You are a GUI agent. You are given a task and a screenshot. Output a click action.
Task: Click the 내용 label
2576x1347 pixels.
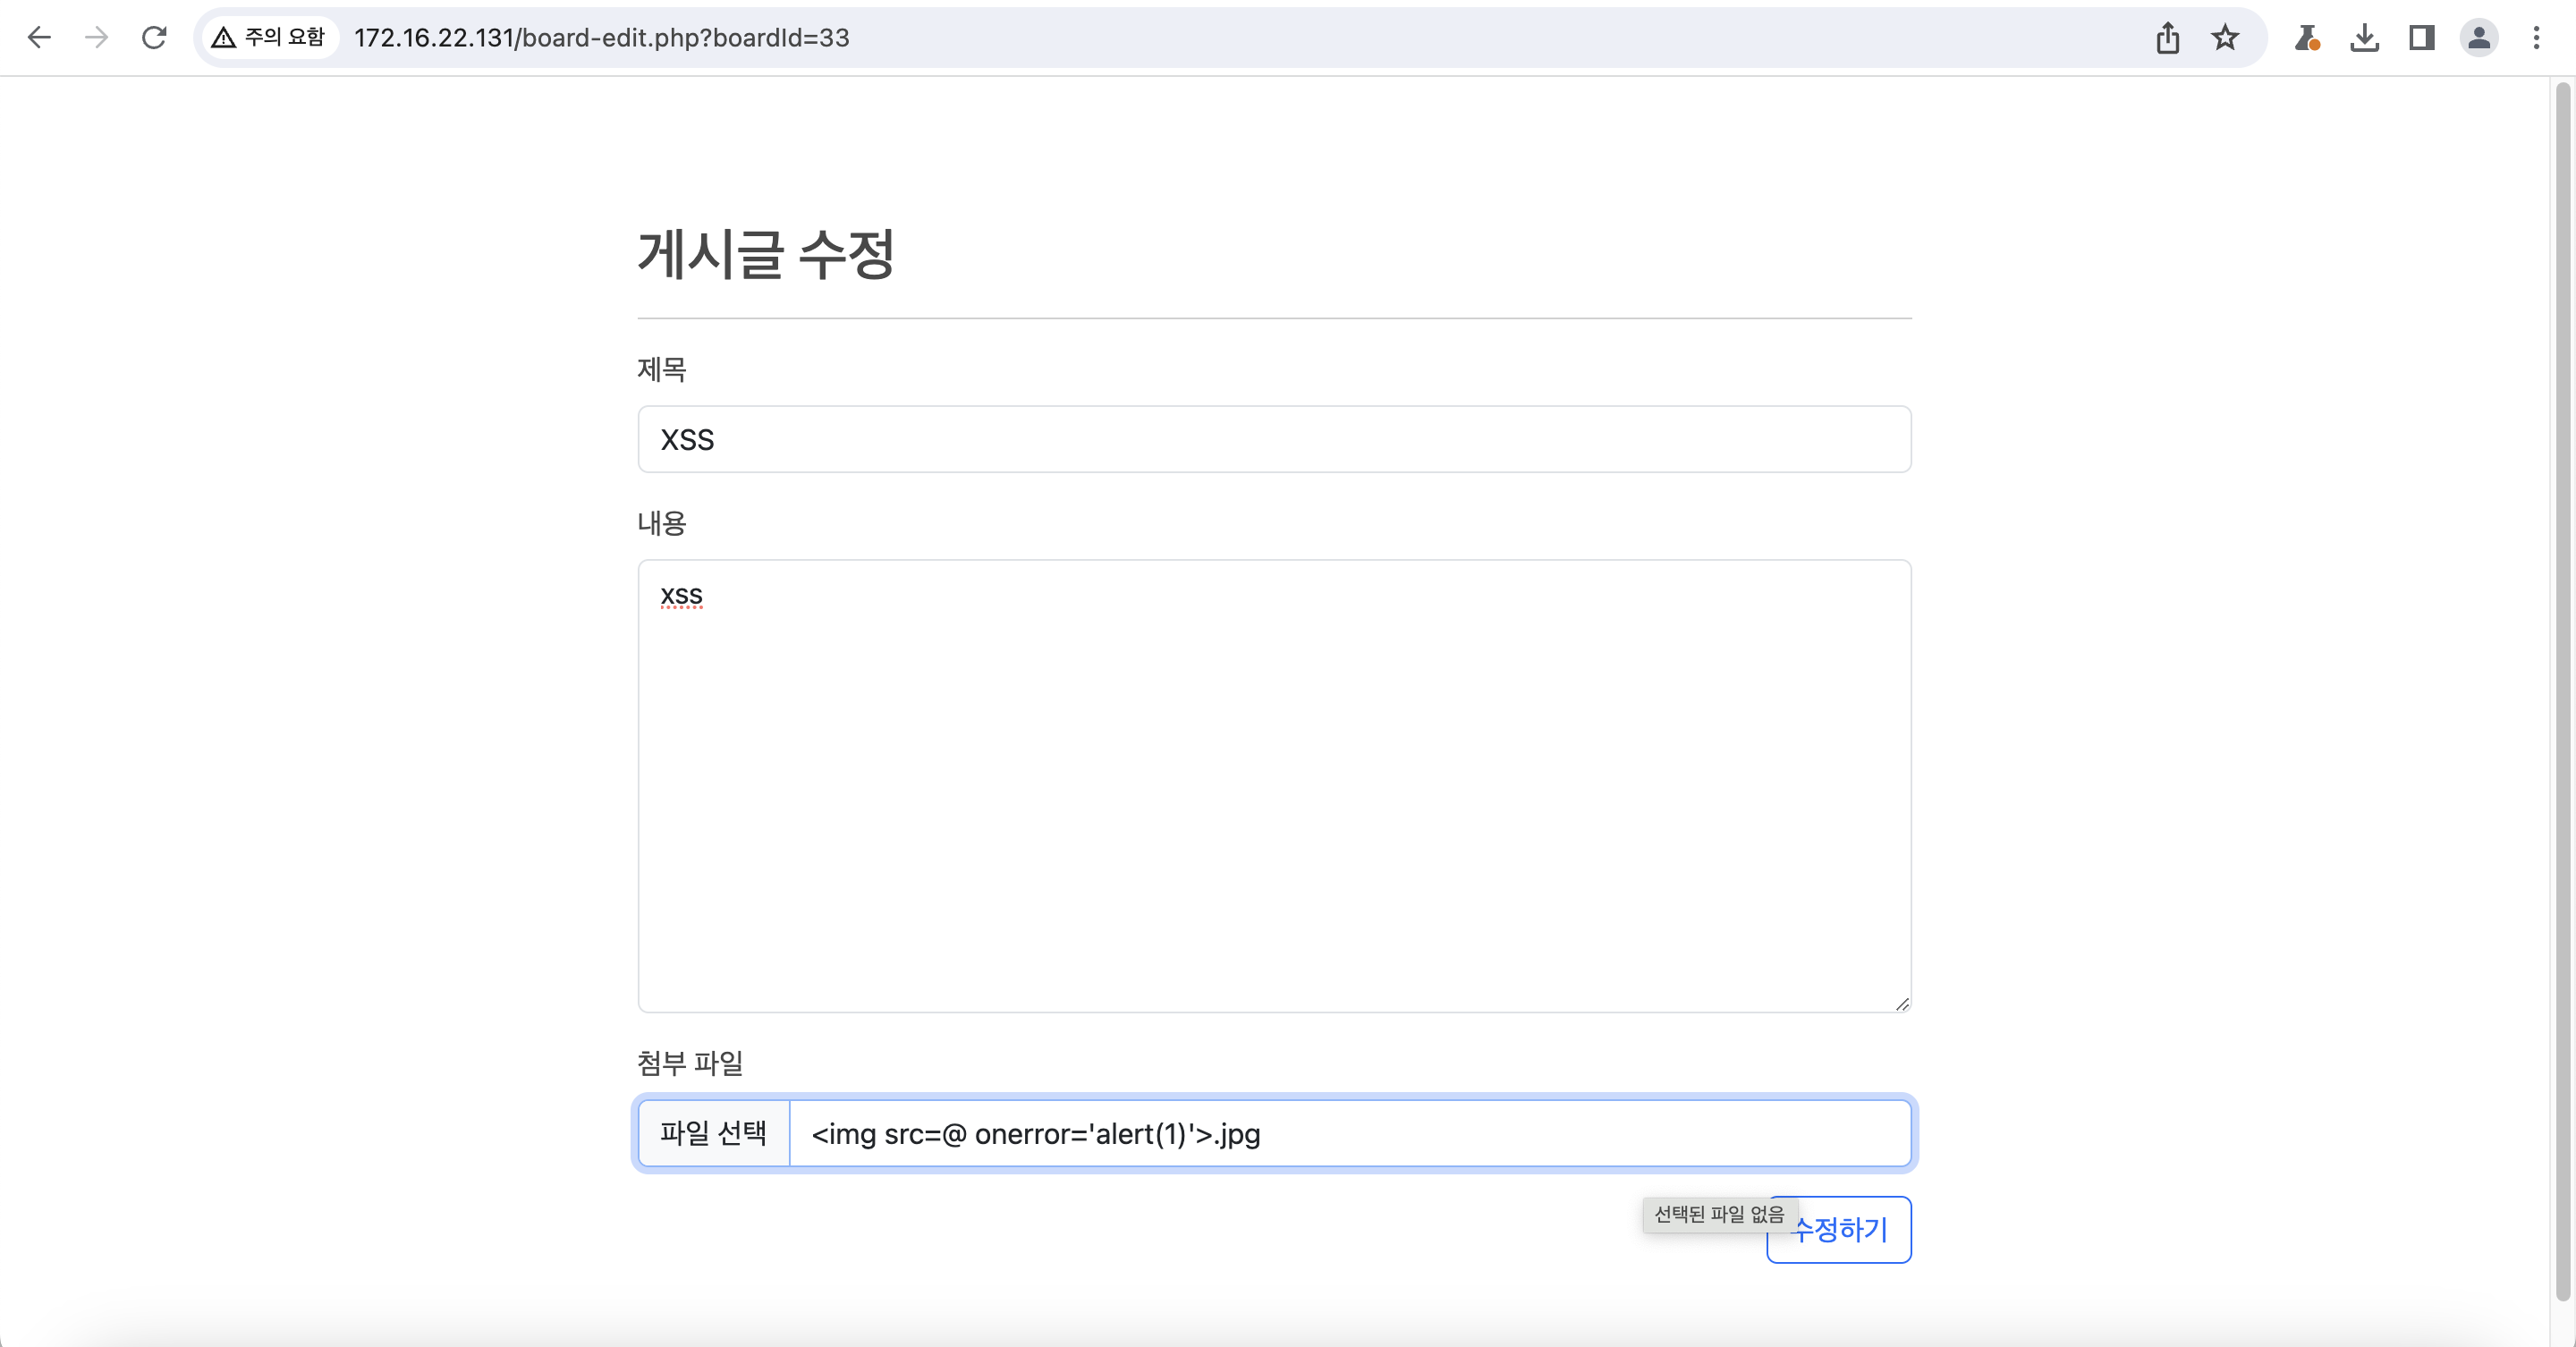[662, 523]
